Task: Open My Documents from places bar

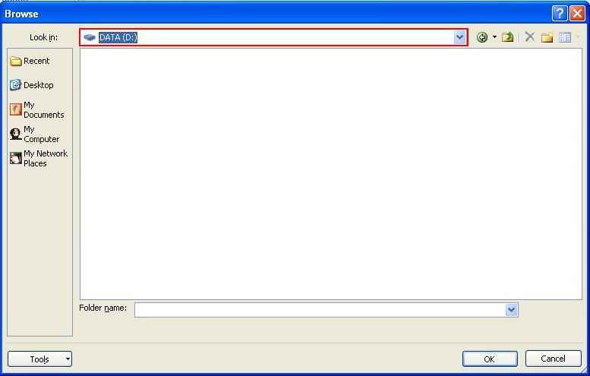Action: pos(37,110)
